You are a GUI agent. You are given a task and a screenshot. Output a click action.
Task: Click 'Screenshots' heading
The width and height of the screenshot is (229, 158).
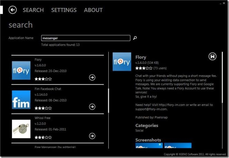(x=148, y=140)
